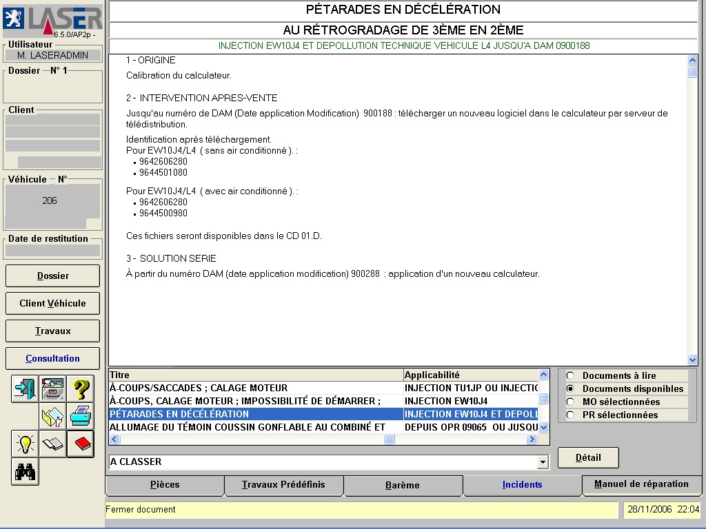
Task: Click the open book icon
Action: (52, 444)
